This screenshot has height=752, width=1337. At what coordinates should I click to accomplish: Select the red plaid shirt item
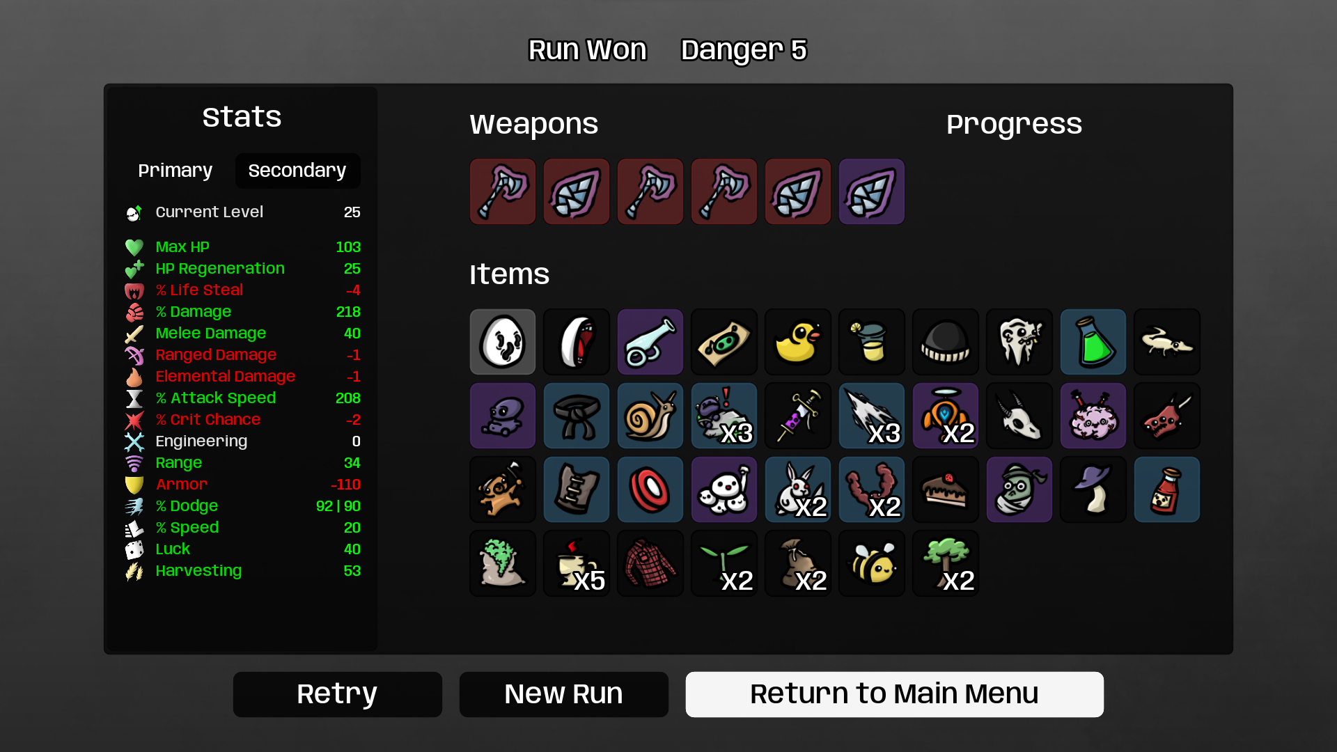[650, 563]
